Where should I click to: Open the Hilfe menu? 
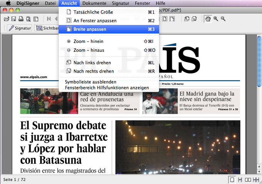[160, 3]
